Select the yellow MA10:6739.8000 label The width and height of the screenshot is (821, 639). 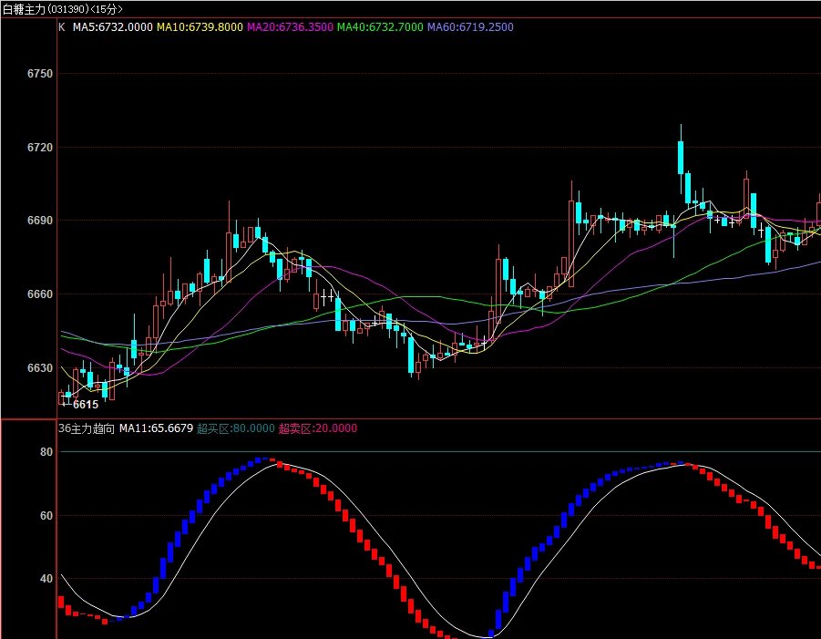[200, 27]
